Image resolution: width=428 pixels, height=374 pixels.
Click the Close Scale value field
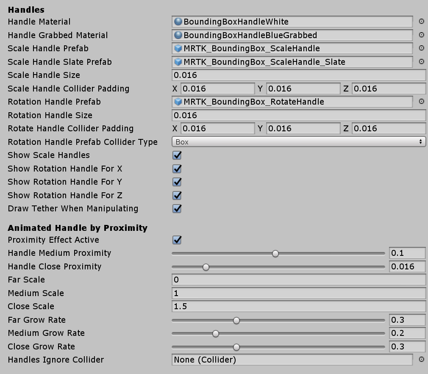[x=298, y=306]
